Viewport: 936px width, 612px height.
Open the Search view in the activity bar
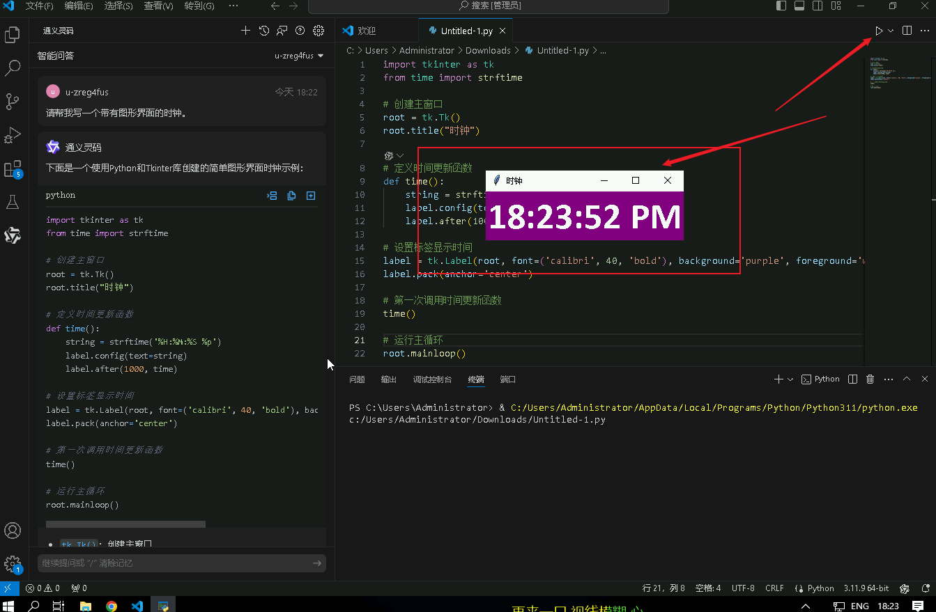click(x=13, y=68)
